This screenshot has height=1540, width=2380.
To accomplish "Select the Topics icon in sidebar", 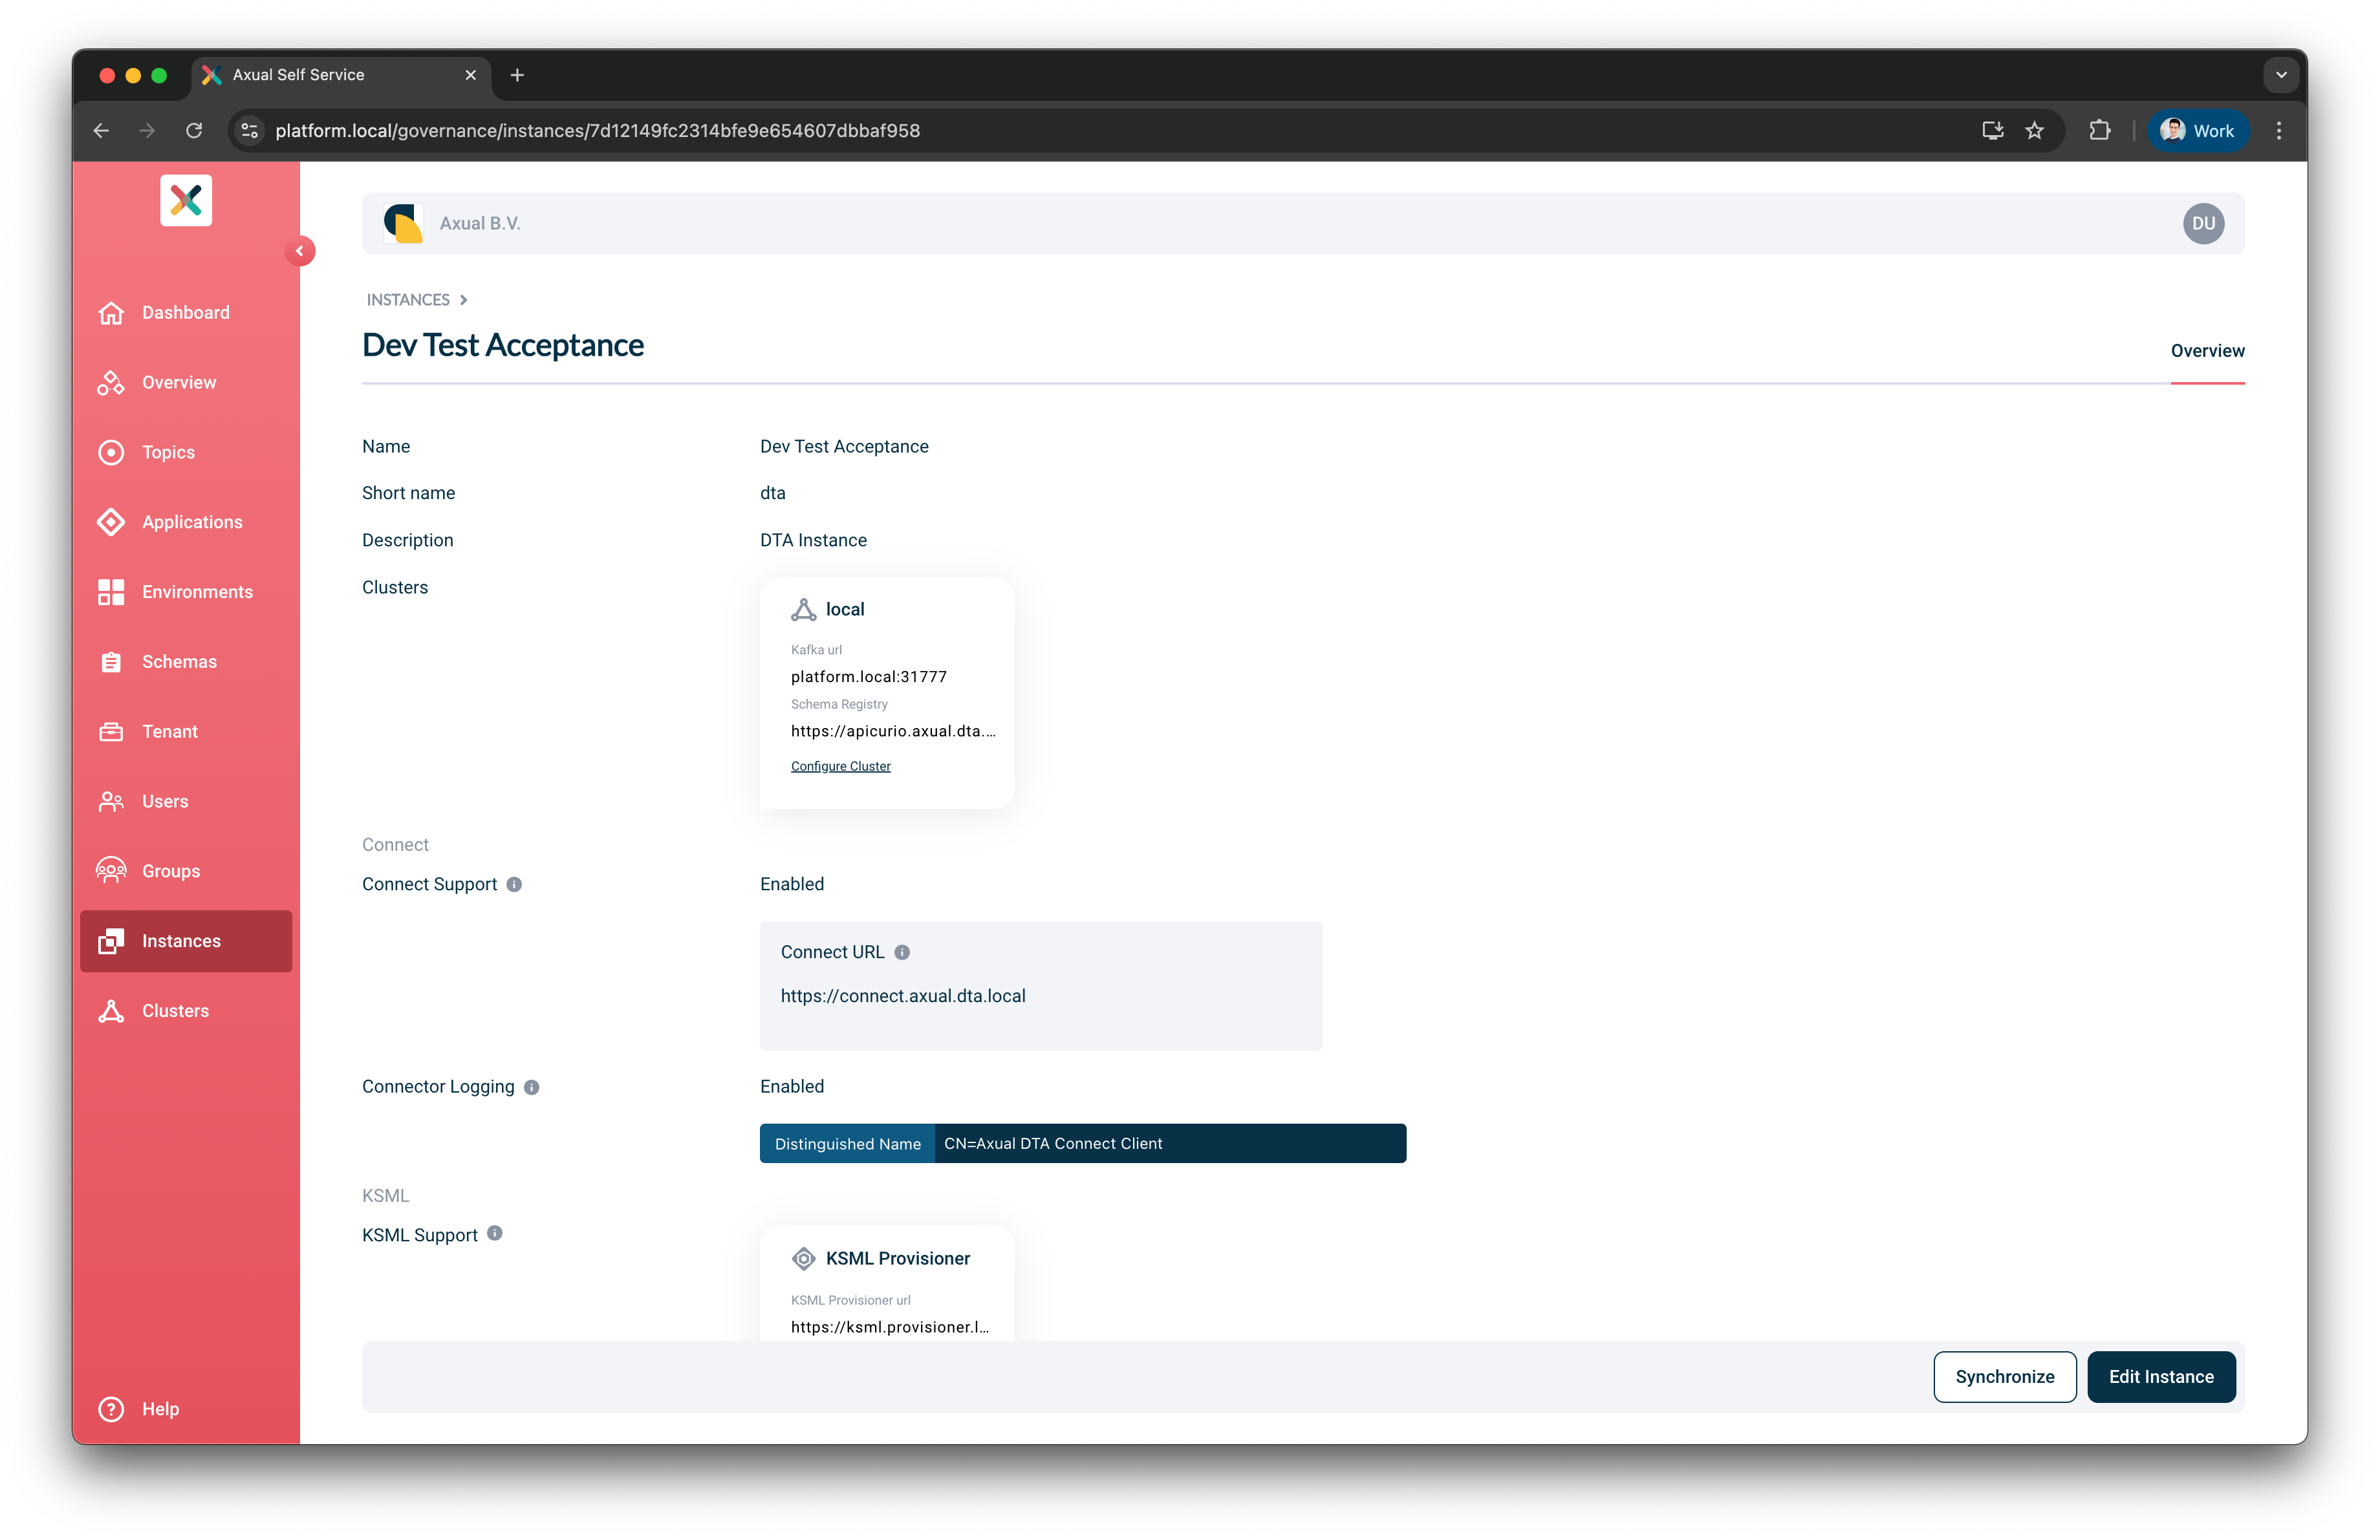I will click(x=111, y=452).
